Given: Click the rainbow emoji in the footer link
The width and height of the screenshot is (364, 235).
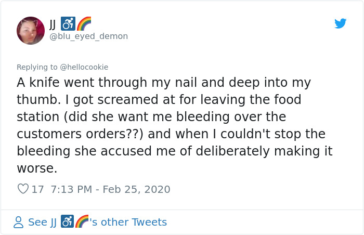Looking at the screenshot, I should click(x=82, y=223).
